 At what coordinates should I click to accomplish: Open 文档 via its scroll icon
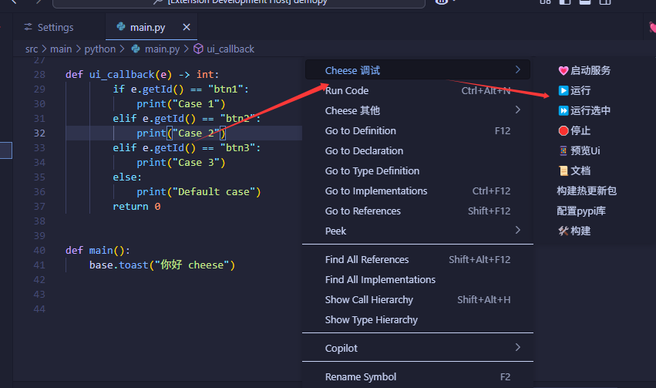(x=563, y=170)
